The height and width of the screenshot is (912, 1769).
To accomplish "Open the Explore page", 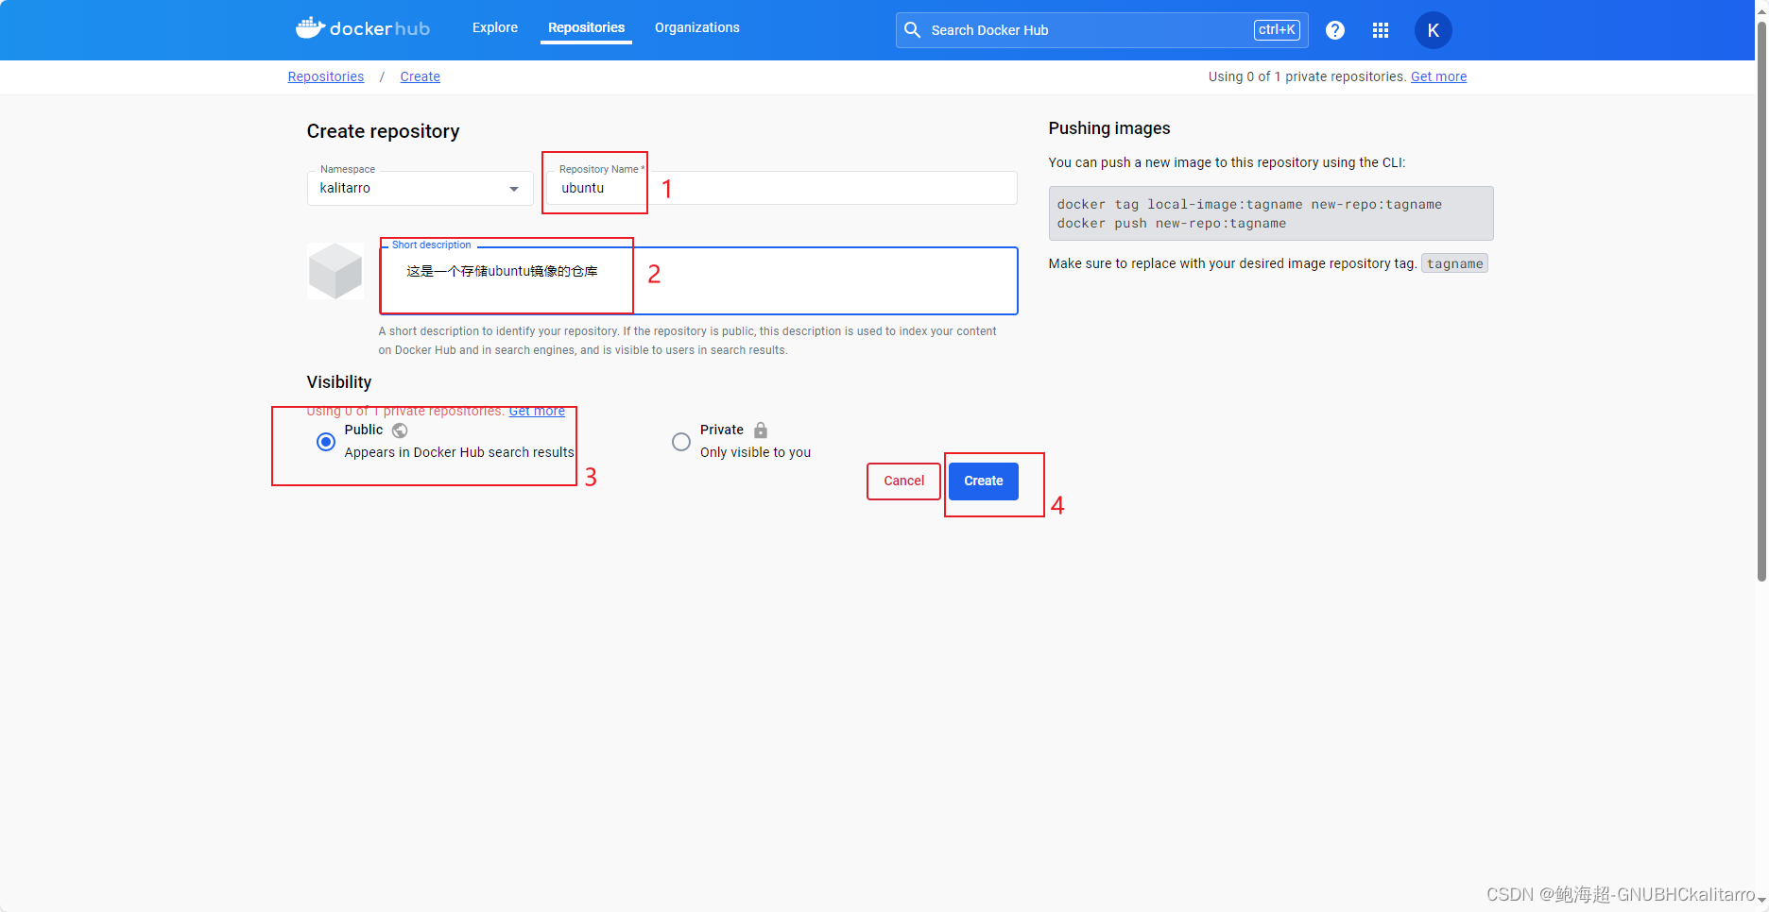I will point(495,27).
